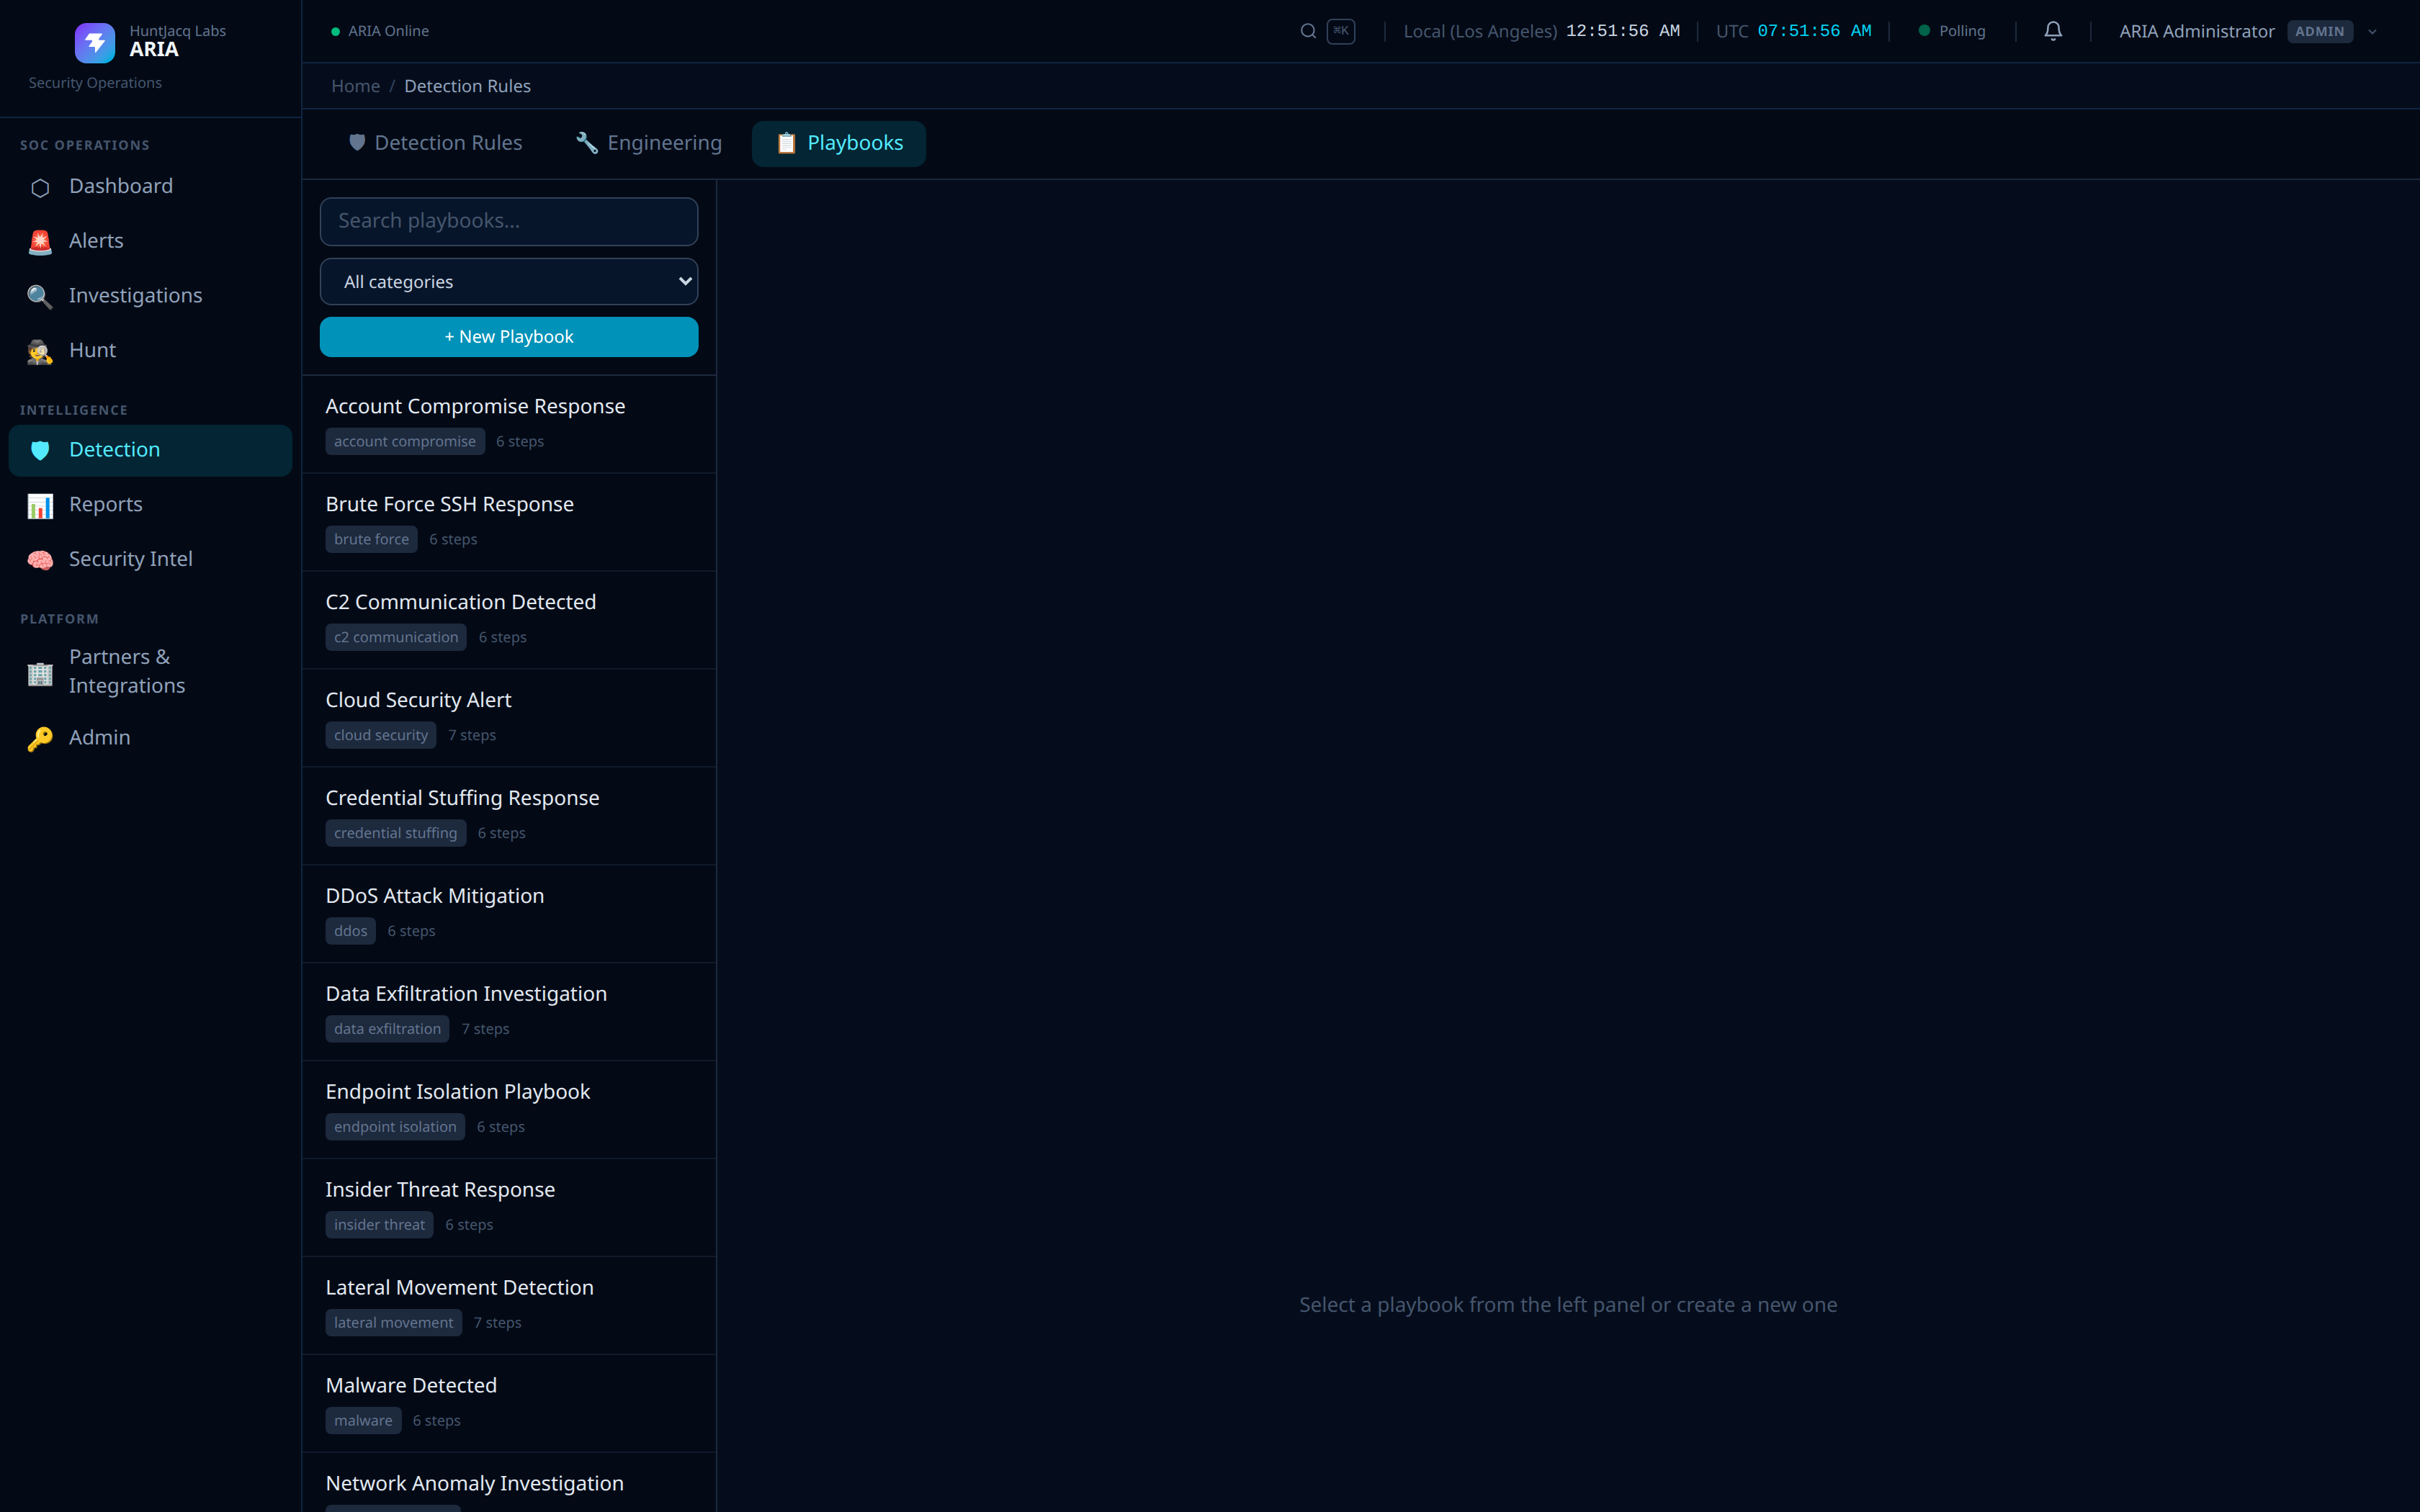Open the notifications bell

(x=2053, y=31)
